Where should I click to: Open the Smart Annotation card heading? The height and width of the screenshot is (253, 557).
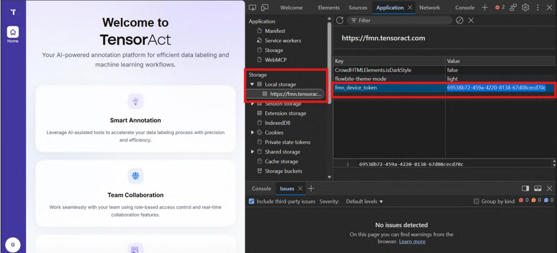135,120
